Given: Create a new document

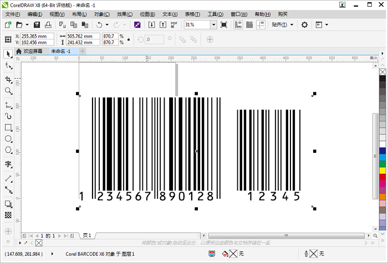Looking at the screenshot, I should tap(8, 25).
